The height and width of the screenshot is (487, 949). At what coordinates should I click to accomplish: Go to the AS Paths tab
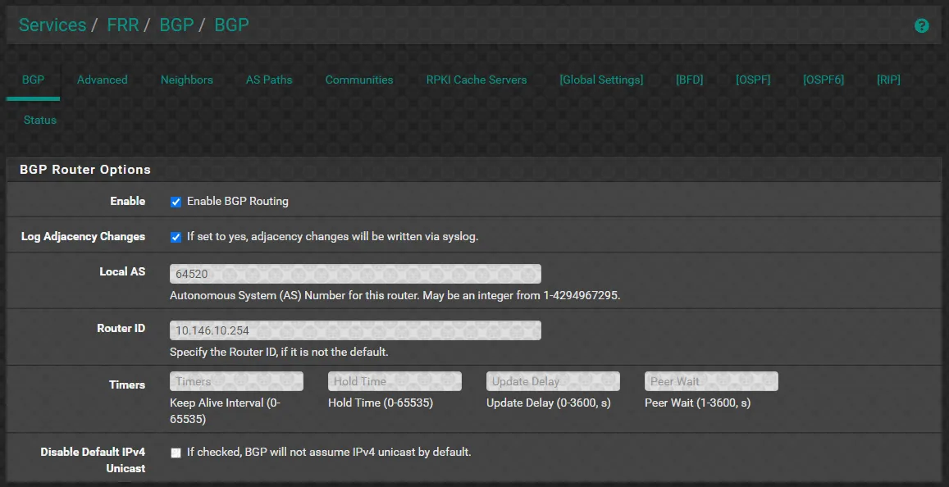coord(269,80)
